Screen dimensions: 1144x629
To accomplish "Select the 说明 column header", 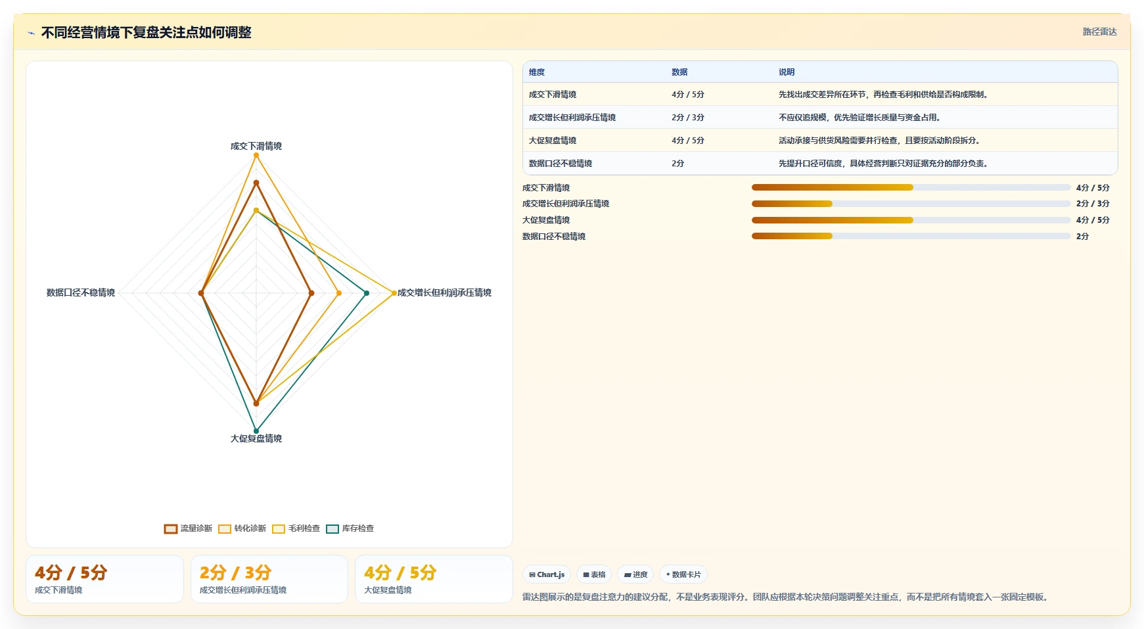I will coord(787,72).
